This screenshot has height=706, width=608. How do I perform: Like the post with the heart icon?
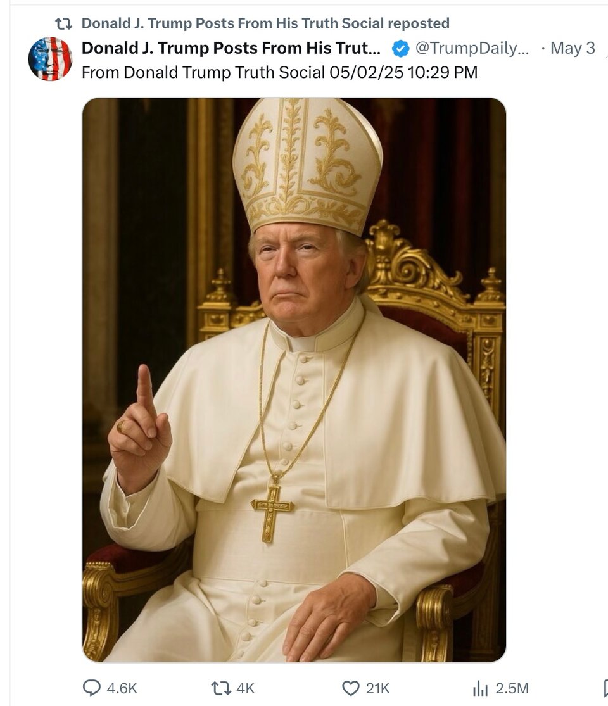coord(350,688)
